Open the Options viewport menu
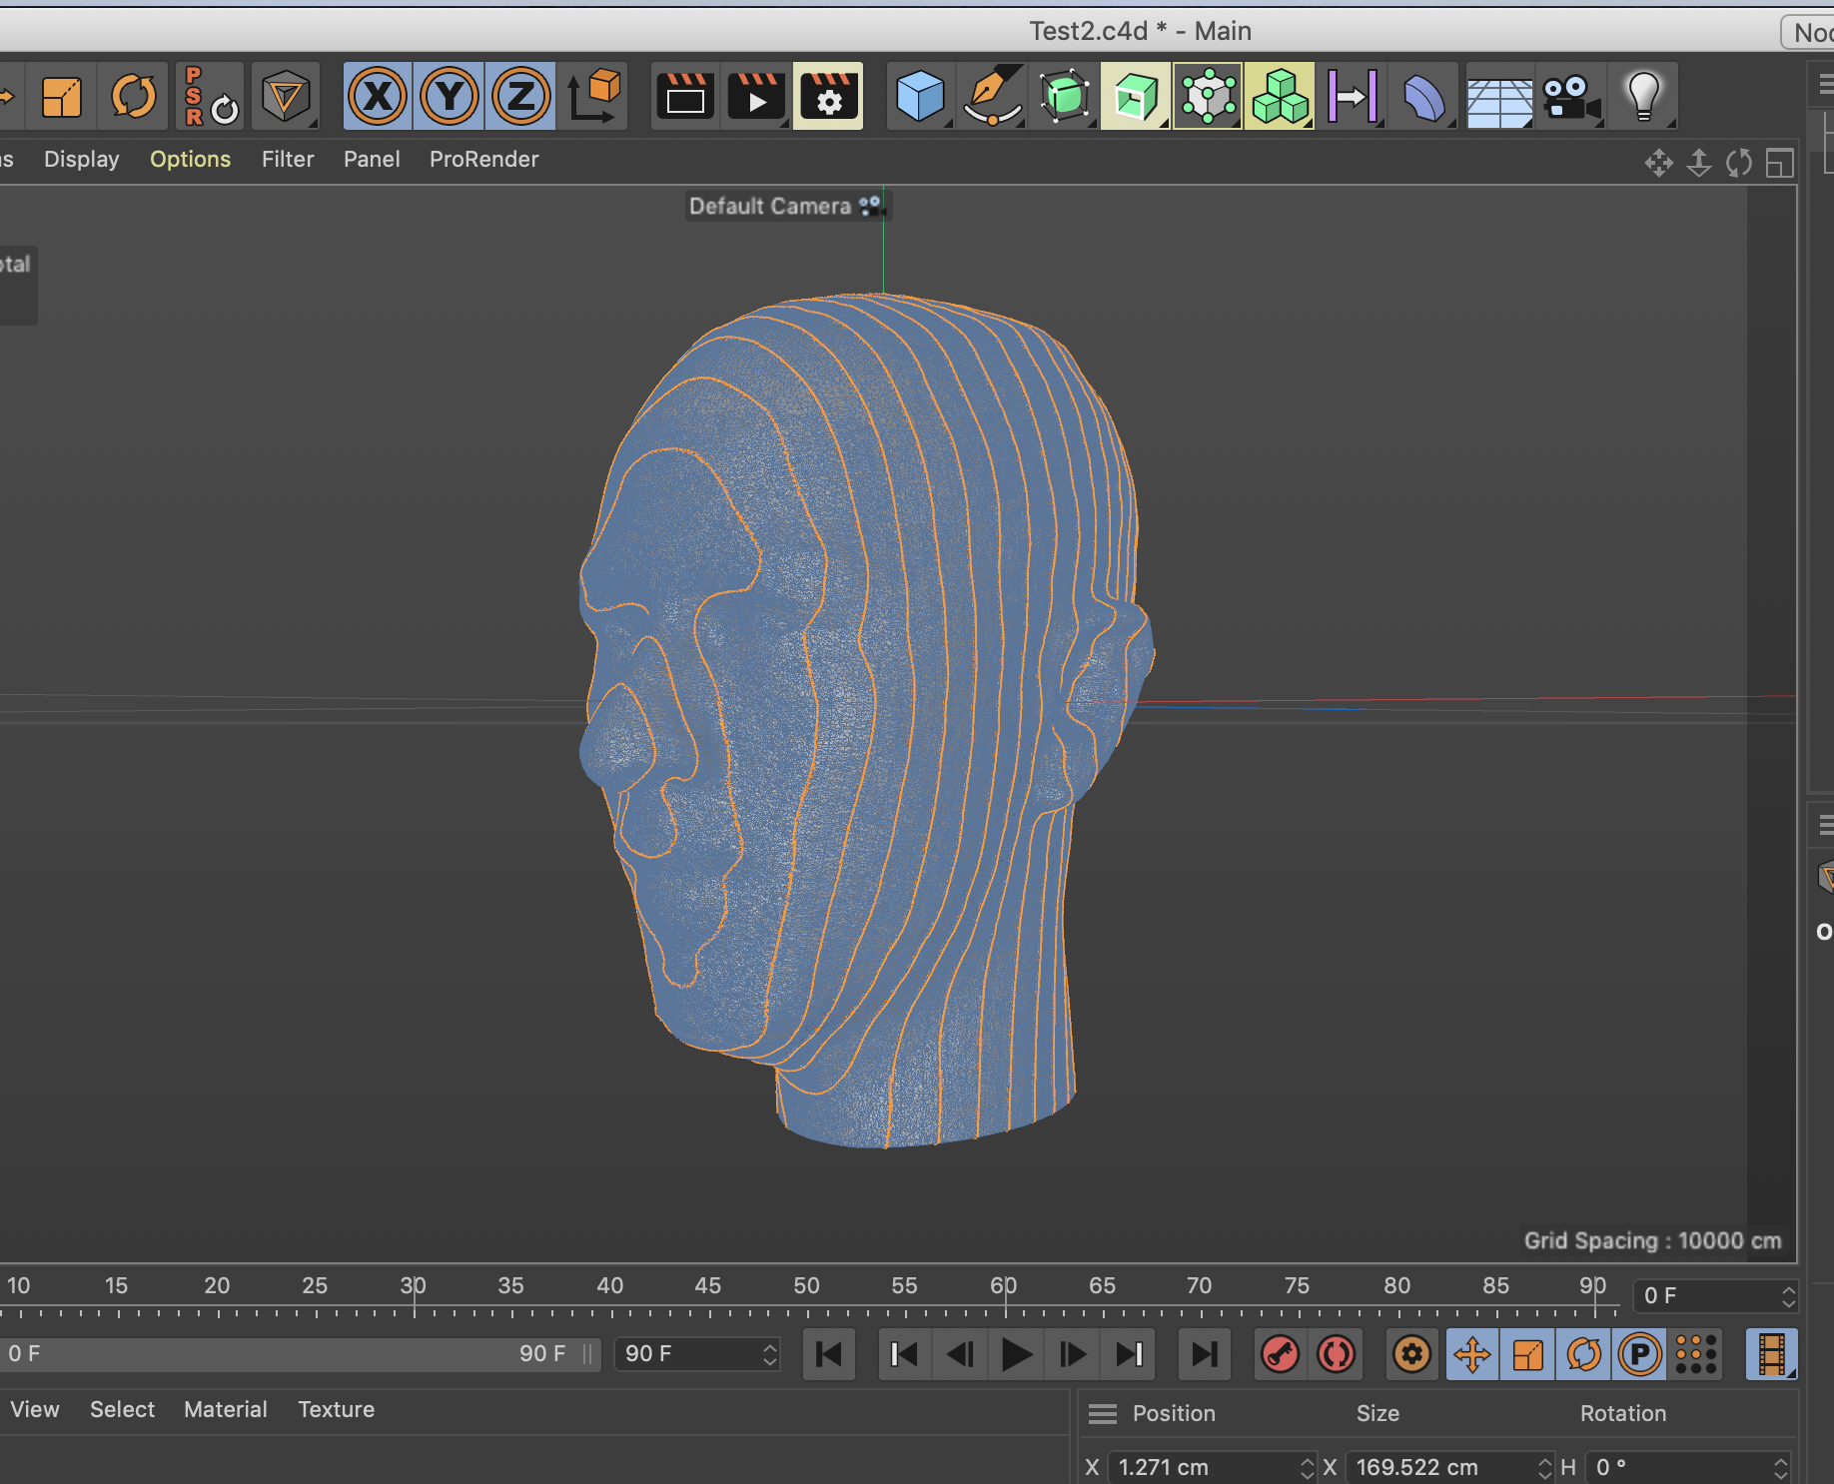Image resolution: width=1834 pixels, height=1484 pixels. click(x=190, y=160)
